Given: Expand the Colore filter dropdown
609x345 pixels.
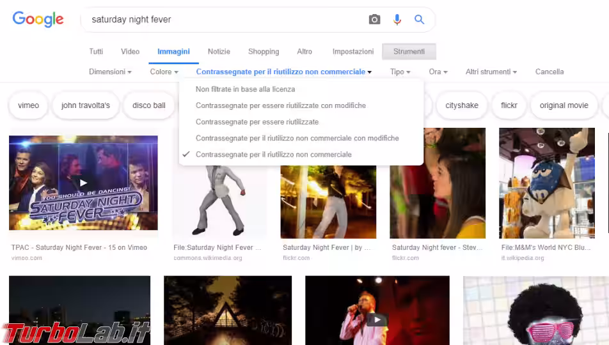Looking at the screenshot, I should [x=164, y=72].
